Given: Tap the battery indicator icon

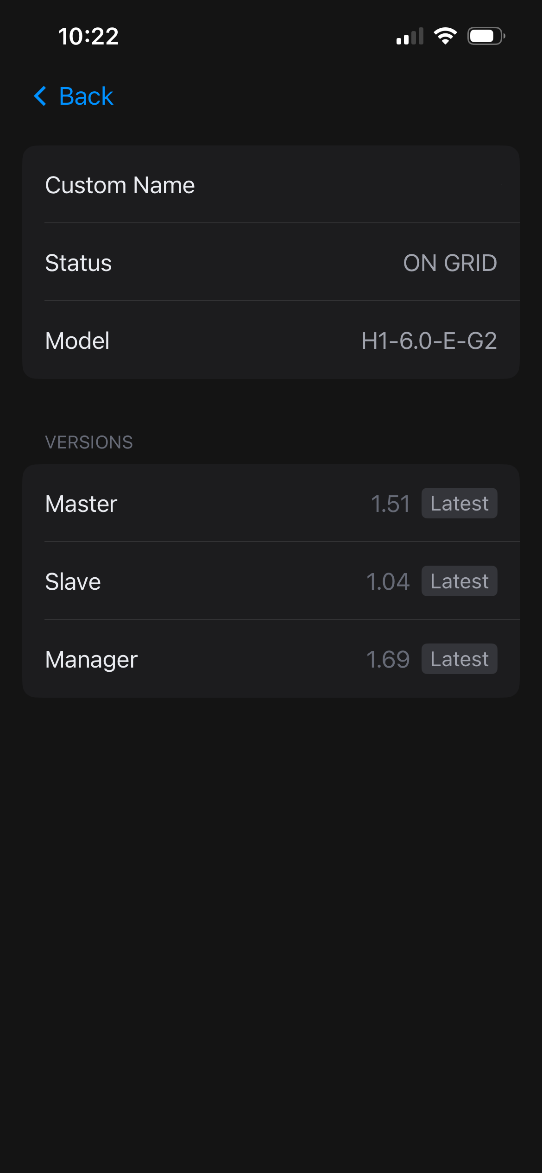Looking at the screenshot, I should pyautogui.click(x=485, y=36).
